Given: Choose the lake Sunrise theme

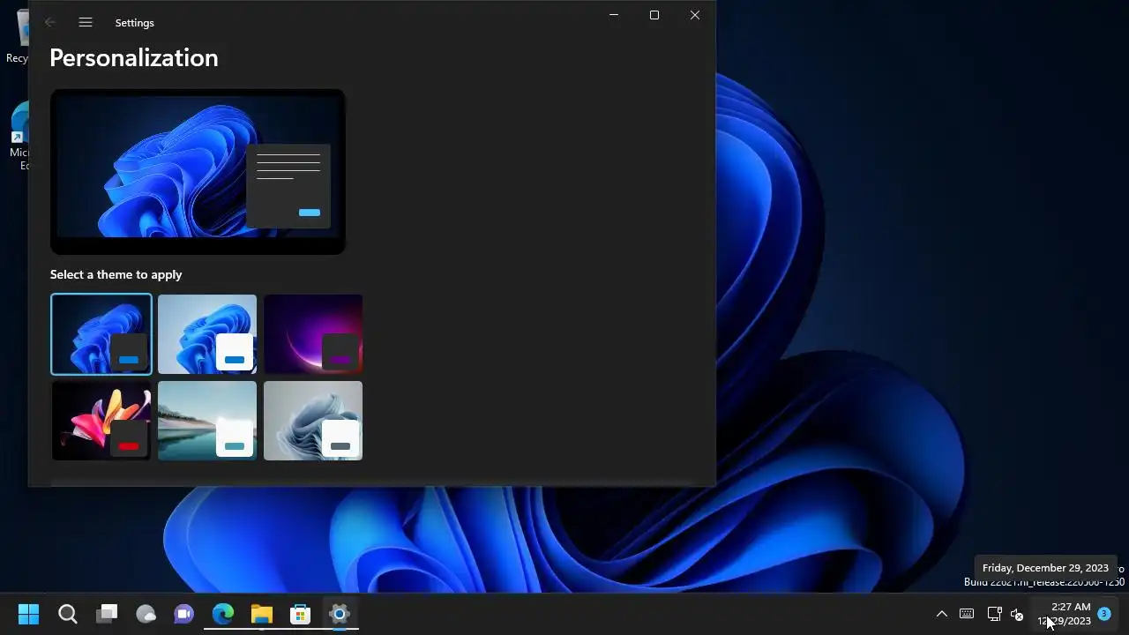Looking at the screenshot, I should tap(207, 421).
